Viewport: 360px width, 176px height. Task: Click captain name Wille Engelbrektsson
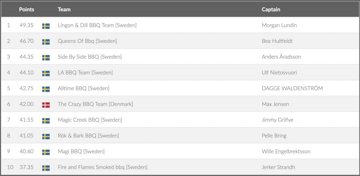[x=286, y=151]
